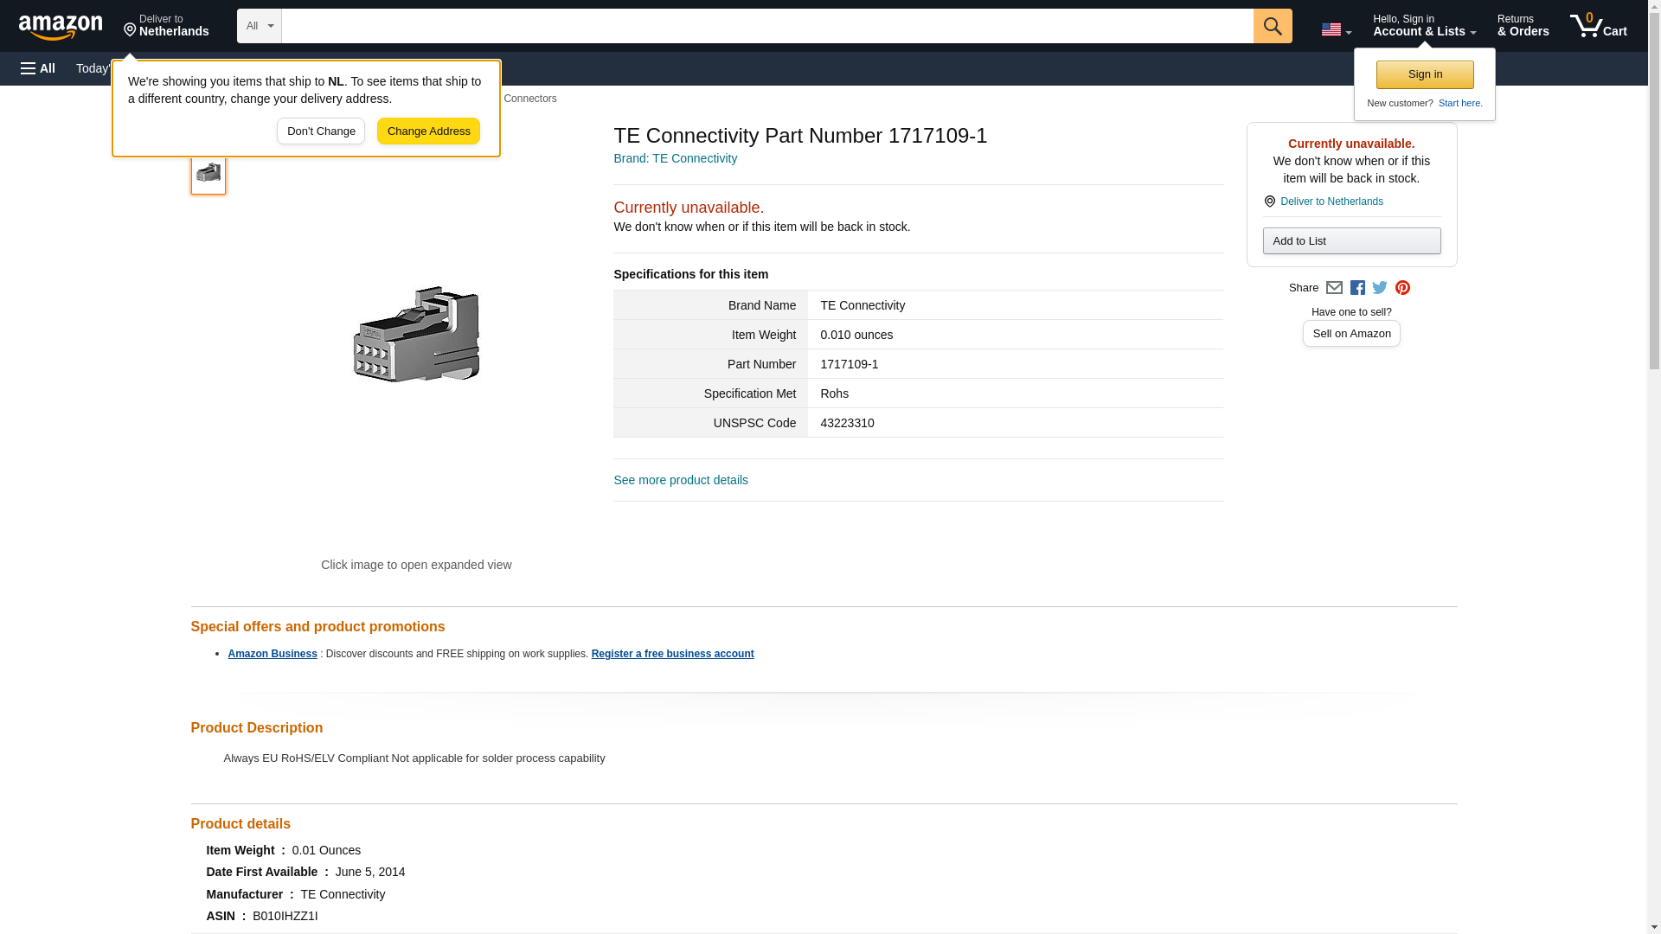Click the search magnifier button
The image size is (1661, 934).
tap(1272, 26)
